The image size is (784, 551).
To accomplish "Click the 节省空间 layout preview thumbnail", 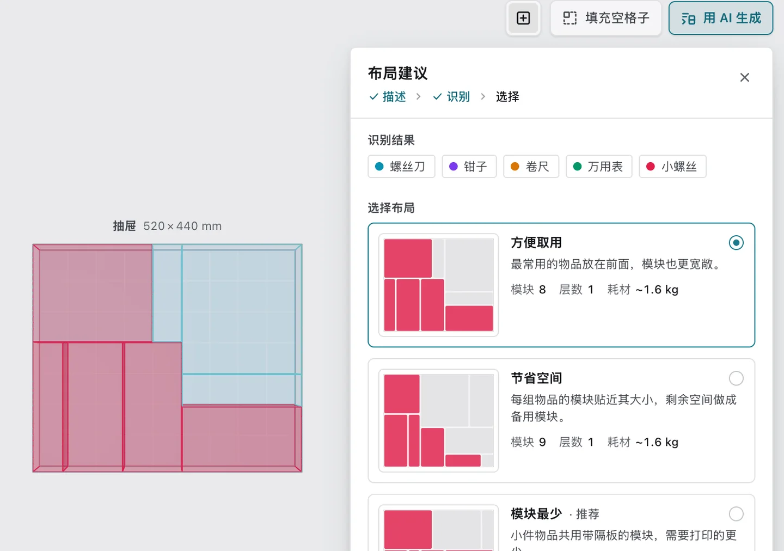I will (438, 420).
